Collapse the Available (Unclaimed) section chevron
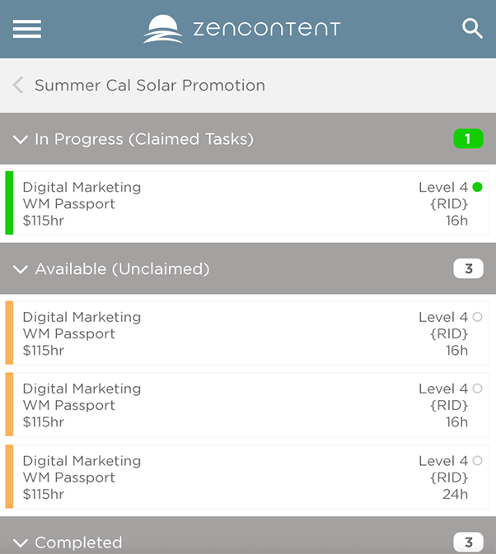This screenshot has width=496, height=554. pos(21,269)
